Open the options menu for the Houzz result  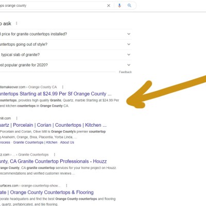tap(55, 154)
